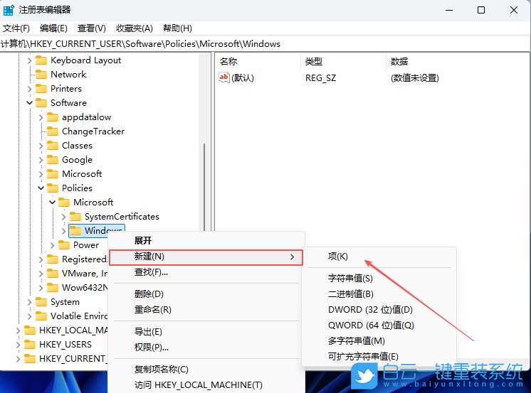Select DWORD (32 位)值(D) option

tap(379, 309)
